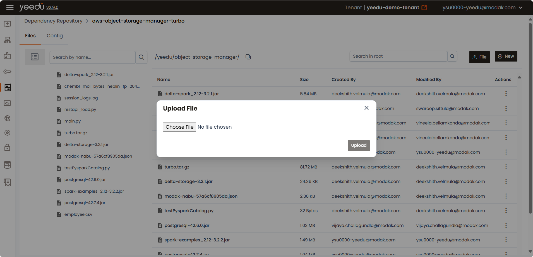The width and height of the screenshot is (533, 257).
Task: Open actions menu for testPysparkCatalog.py row
Action: click(506, 211)
